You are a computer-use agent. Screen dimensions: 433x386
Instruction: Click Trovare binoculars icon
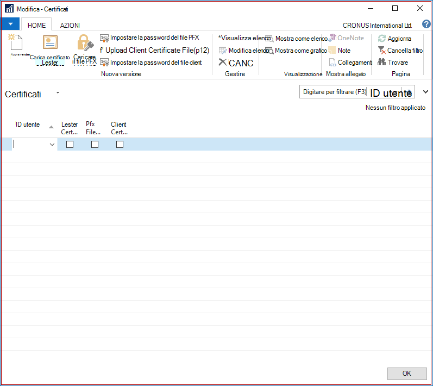pyautogui.click(x=381, y=62)
